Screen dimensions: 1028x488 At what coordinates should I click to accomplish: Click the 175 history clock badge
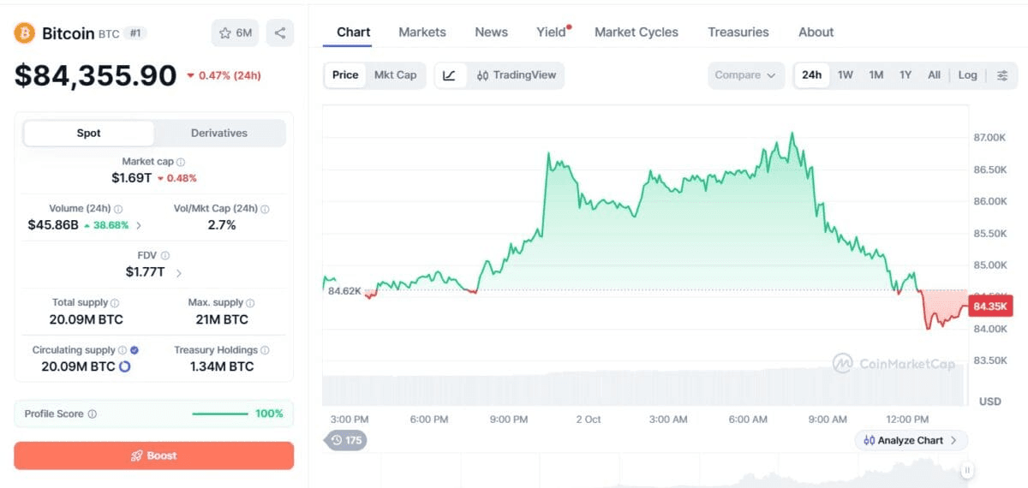coord(345,440)
